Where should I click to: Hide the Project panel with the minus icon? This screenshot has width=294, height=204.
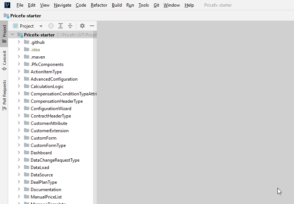tap(92, 26)
